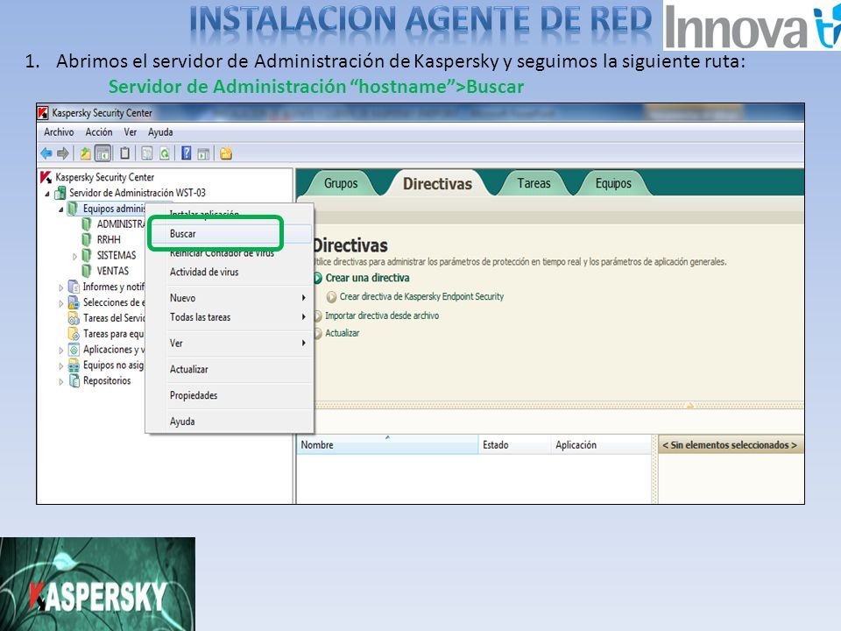Click the blue Back arrow in toolbar
The height and width of the screenshot is (631, 841).
point(46,153)
